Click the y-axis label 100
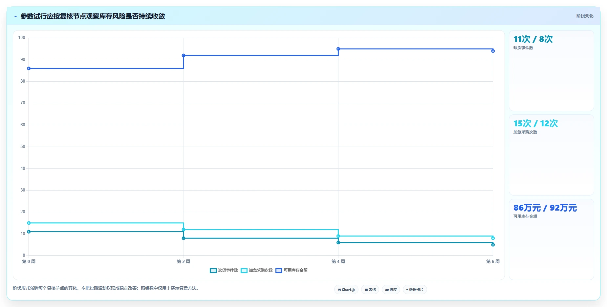Image resolution: width=607 pixels, height=307 pixels. click(x=22, y=38)
